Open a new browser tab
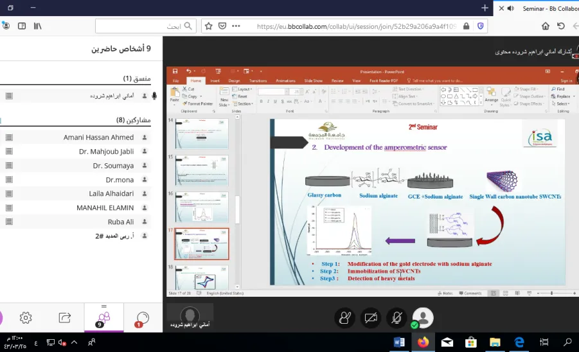The image size is (579, 352). tap(485, 8)
